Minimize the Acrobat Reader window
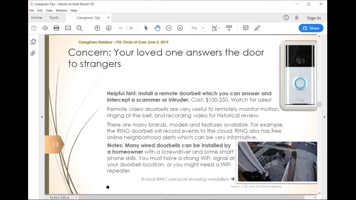 coord(297,4)
